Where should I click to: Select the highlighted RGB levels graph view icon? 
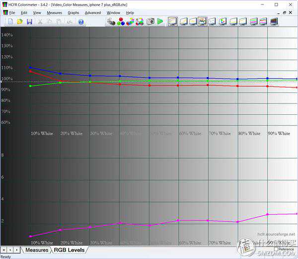203,22
